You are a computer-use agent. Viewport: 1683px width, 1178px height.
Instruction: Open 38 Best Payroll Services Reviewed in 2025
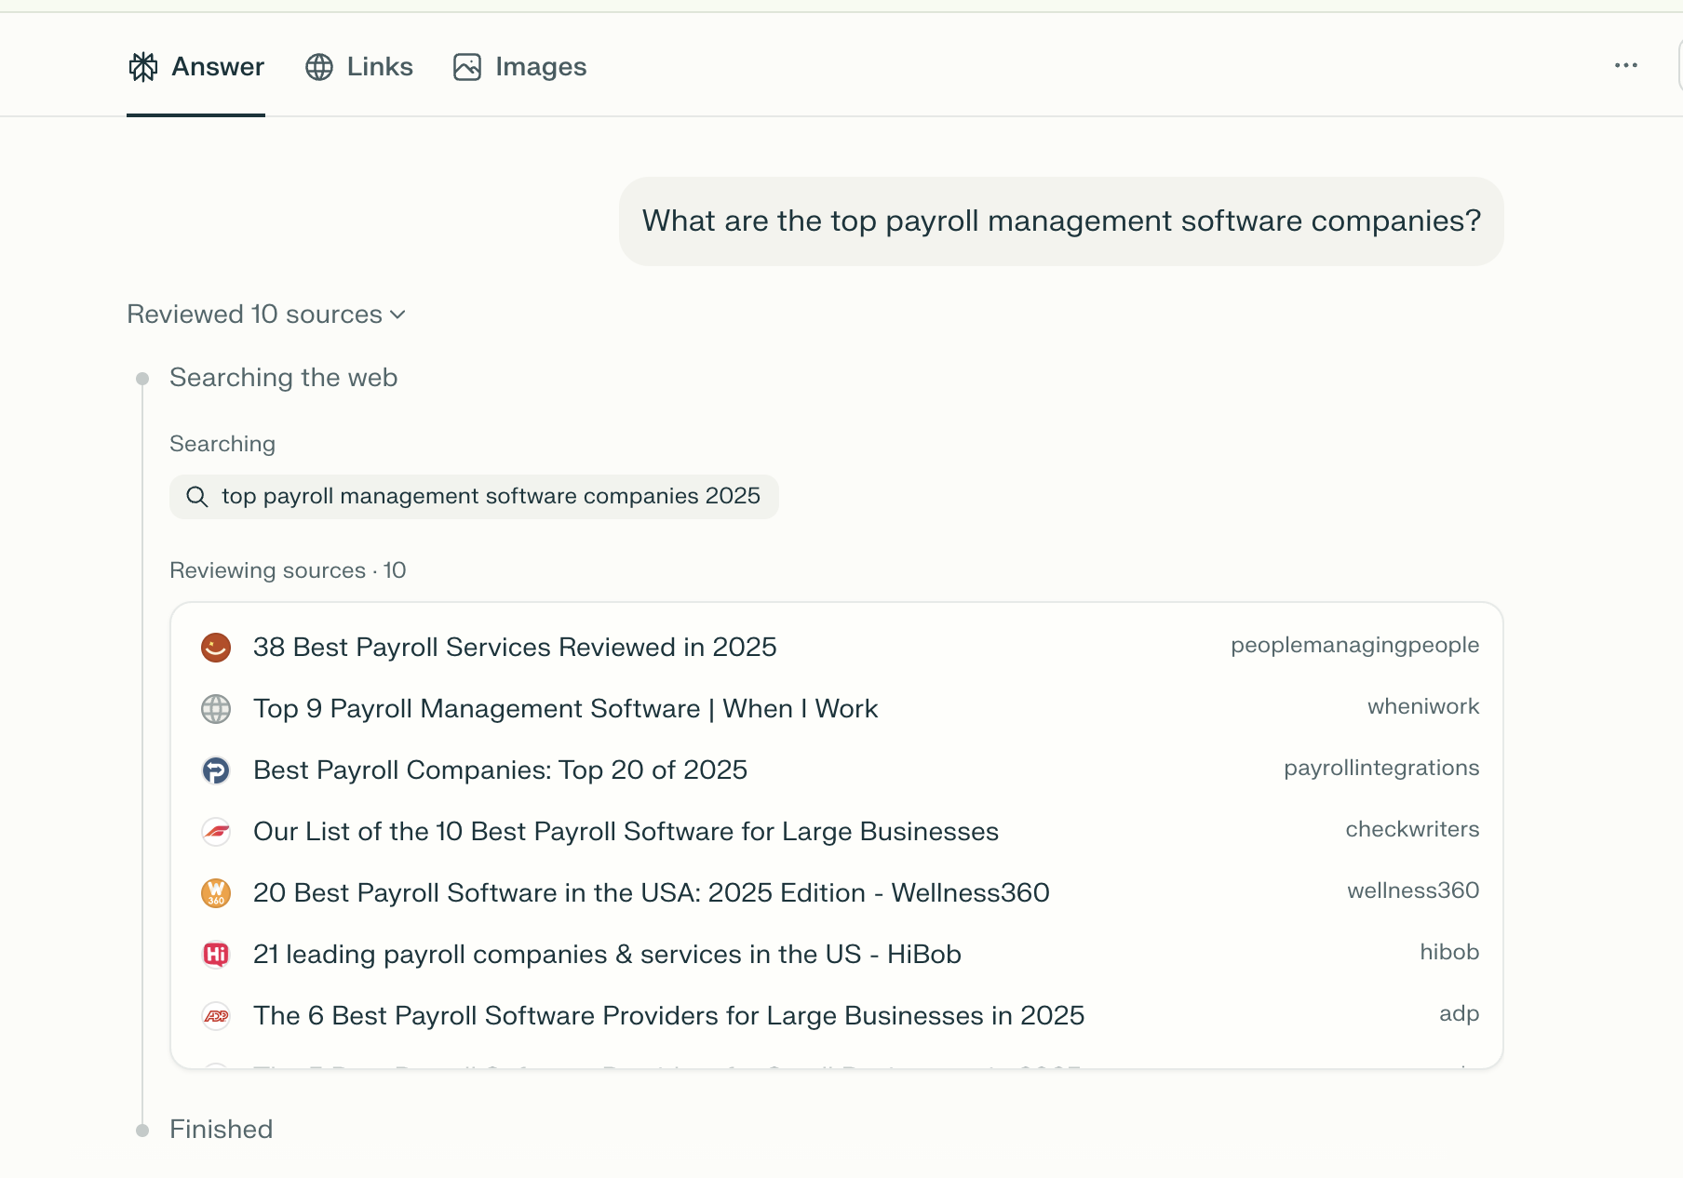(515, 647)
